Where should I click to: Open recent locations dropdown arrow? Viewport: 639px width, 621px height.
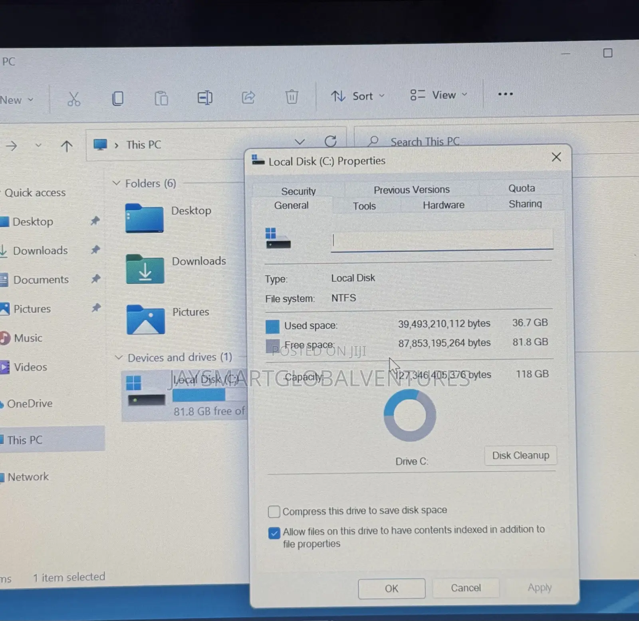coord(38,145)
